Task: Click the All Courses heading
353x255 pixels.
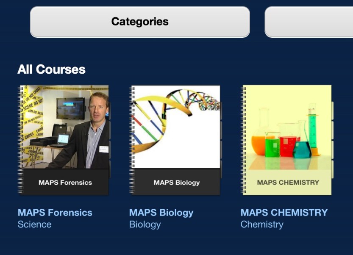Action: tap(51, 69)
